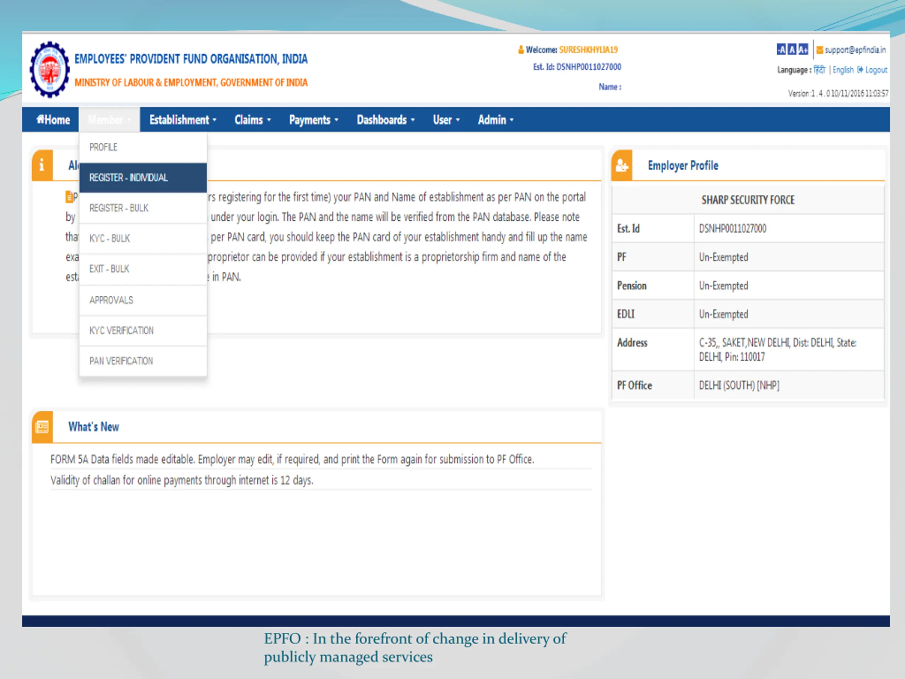Expand the Claims menu
This screenshot has height=679, width=905.
point(252,120)
